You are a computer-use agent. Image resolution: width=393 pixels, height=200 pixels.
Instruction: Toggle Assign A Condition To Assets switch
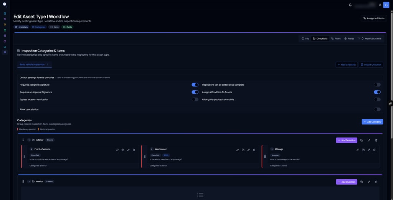[377, 92]
